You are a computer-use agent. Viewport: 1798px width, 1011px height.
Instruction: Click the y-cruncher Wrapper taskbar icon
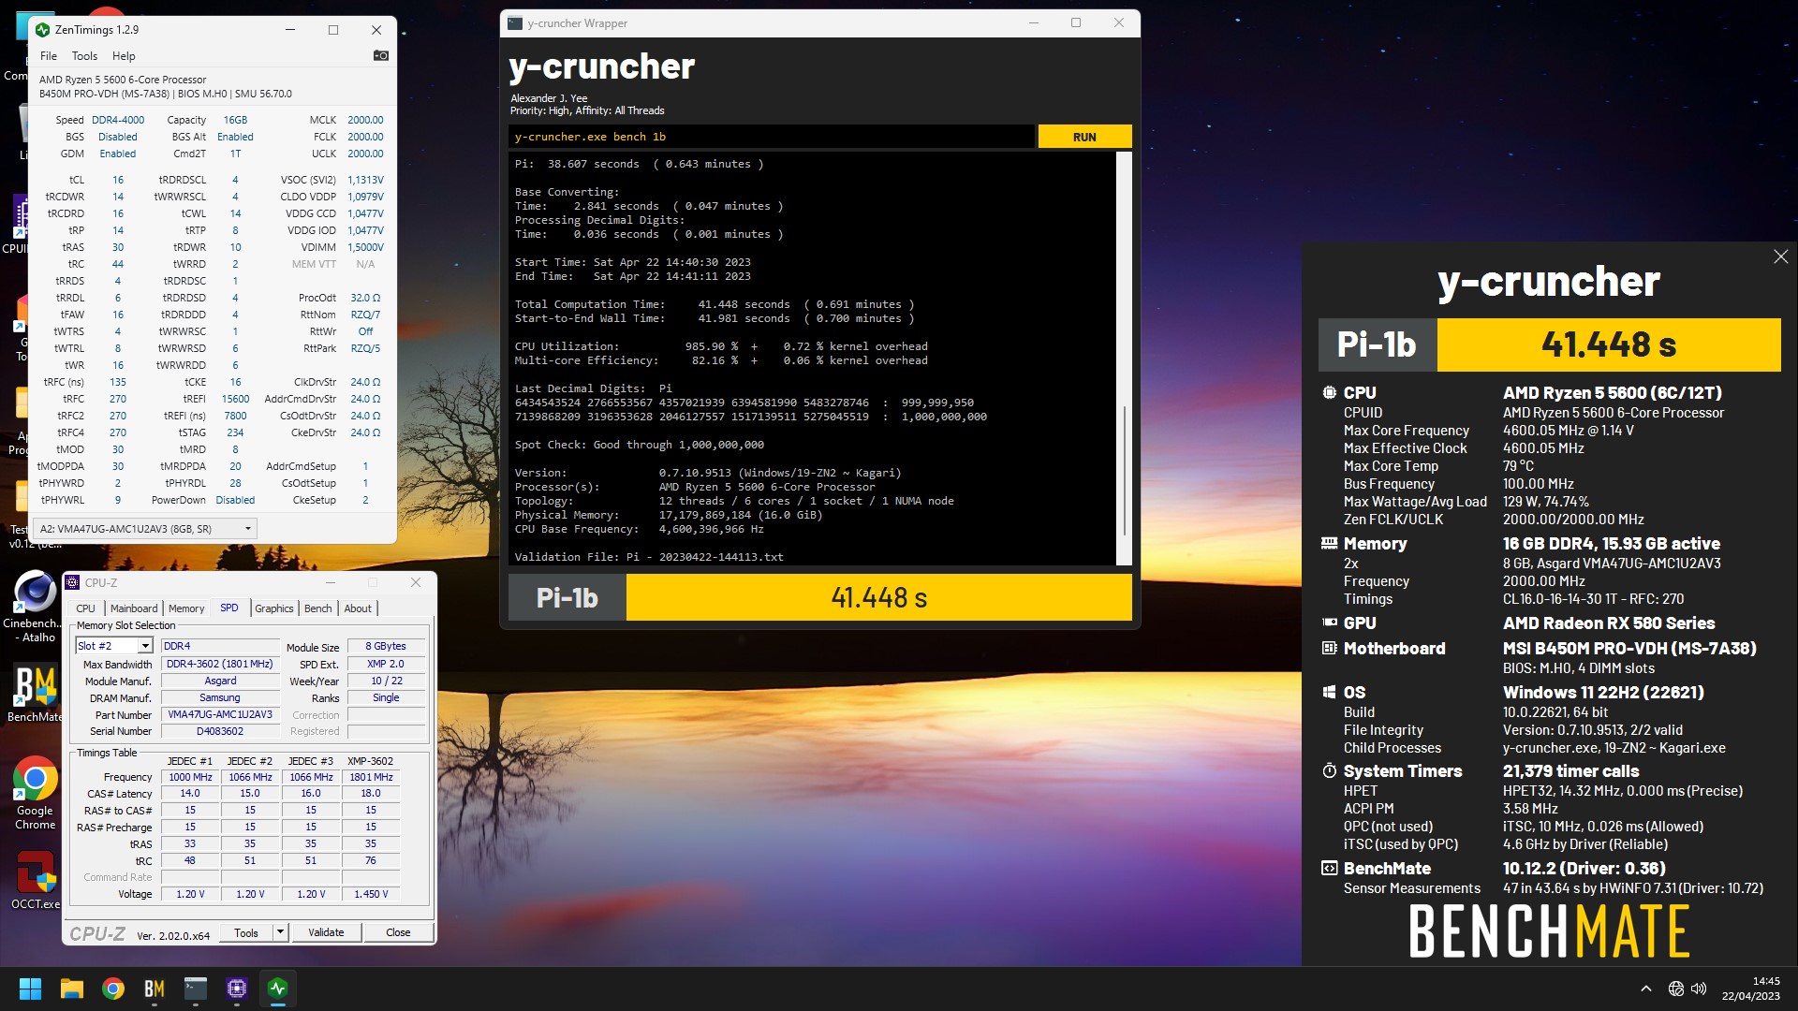196,989
